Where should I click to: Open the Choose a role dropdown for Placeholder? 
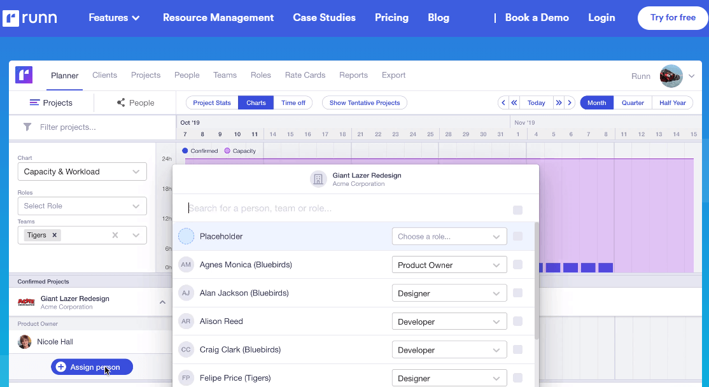point(449,236)
